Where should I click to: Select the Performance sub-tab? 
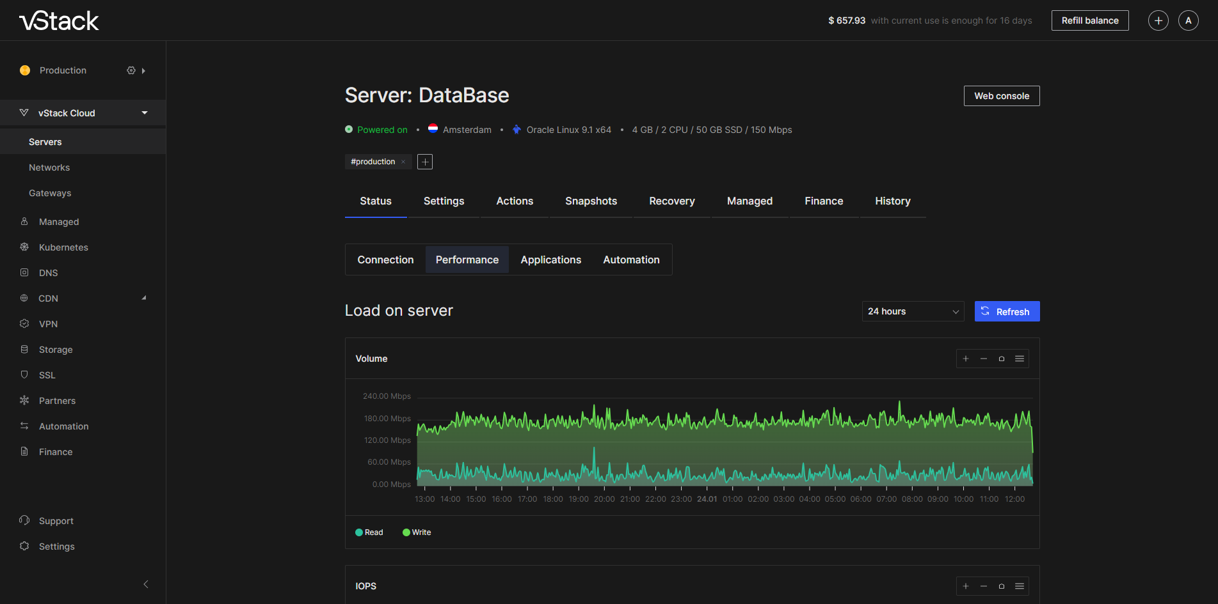click(x=467, y=259)
